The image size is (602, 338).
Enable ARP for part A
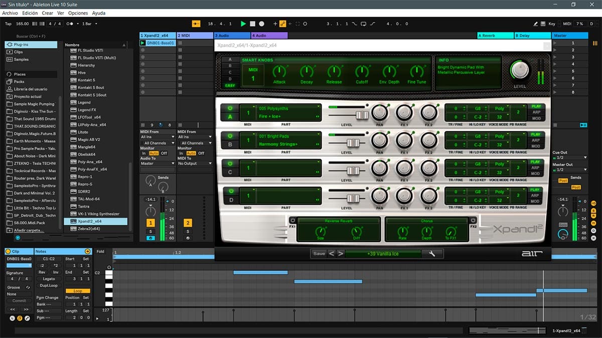[535, 112]
